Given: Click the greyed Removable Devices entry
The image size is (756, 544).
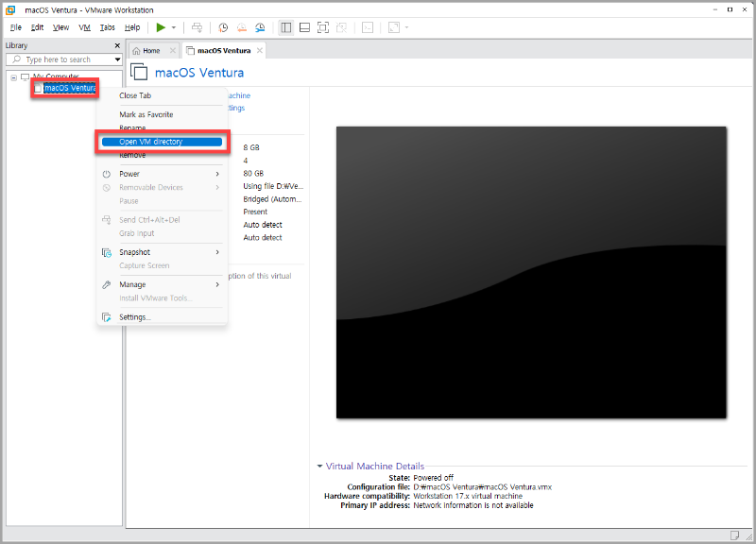Looking at the screenshot, I should (x=162, y=187).
